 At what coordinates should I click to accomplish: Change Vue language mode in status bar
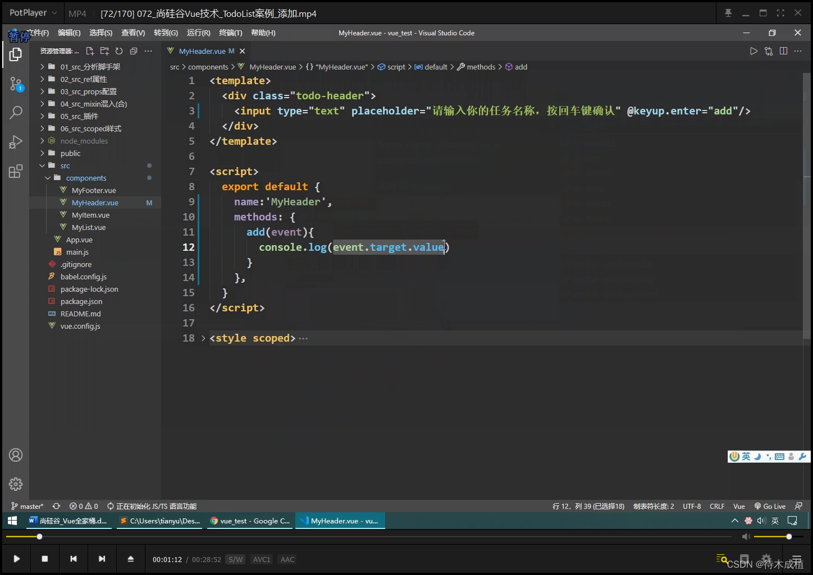(x=739, y=506)
